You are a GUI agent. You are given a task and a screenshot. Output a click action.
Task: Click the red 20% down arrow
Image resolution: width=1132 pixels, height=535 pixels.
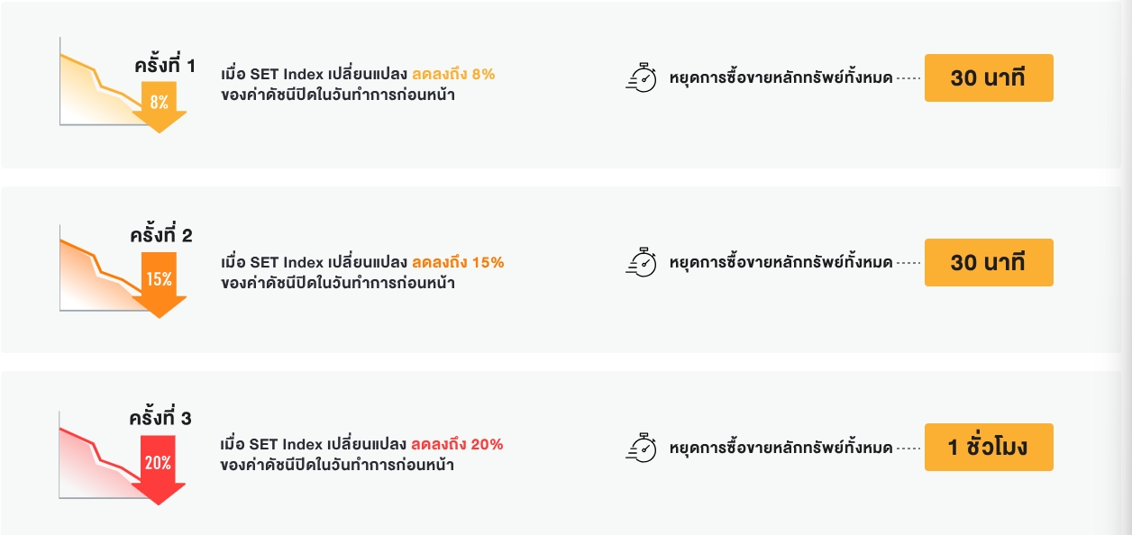159,467
